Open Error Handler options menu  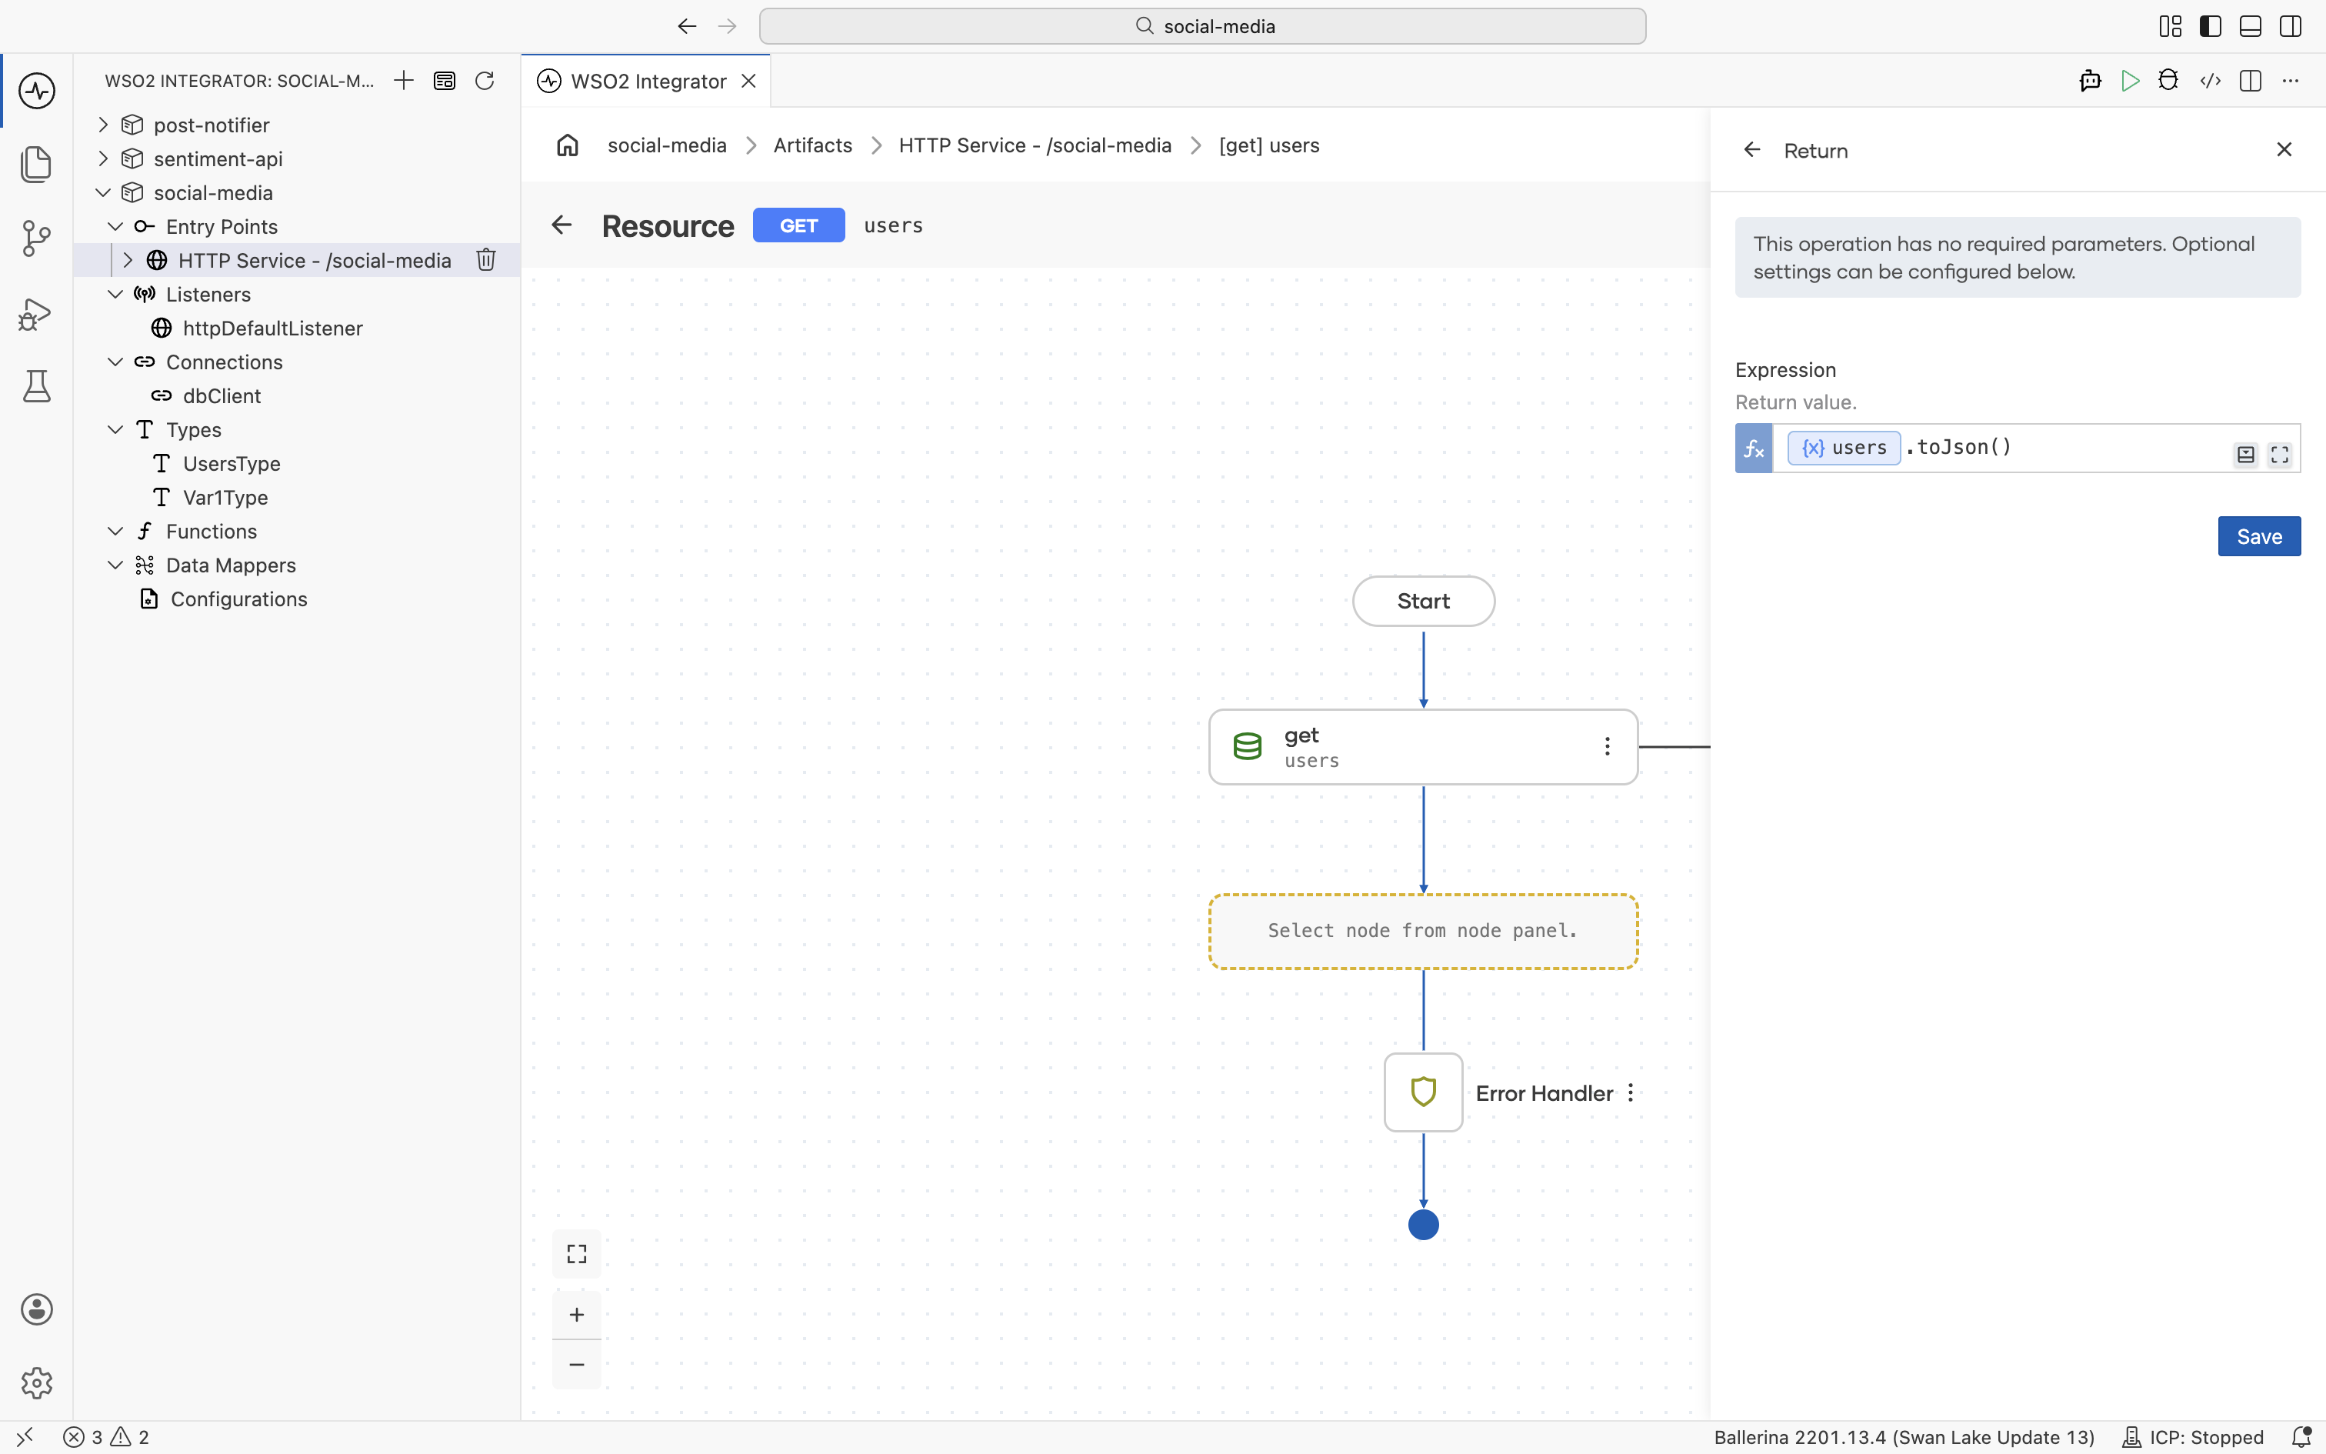(x=1631, y=1093)
